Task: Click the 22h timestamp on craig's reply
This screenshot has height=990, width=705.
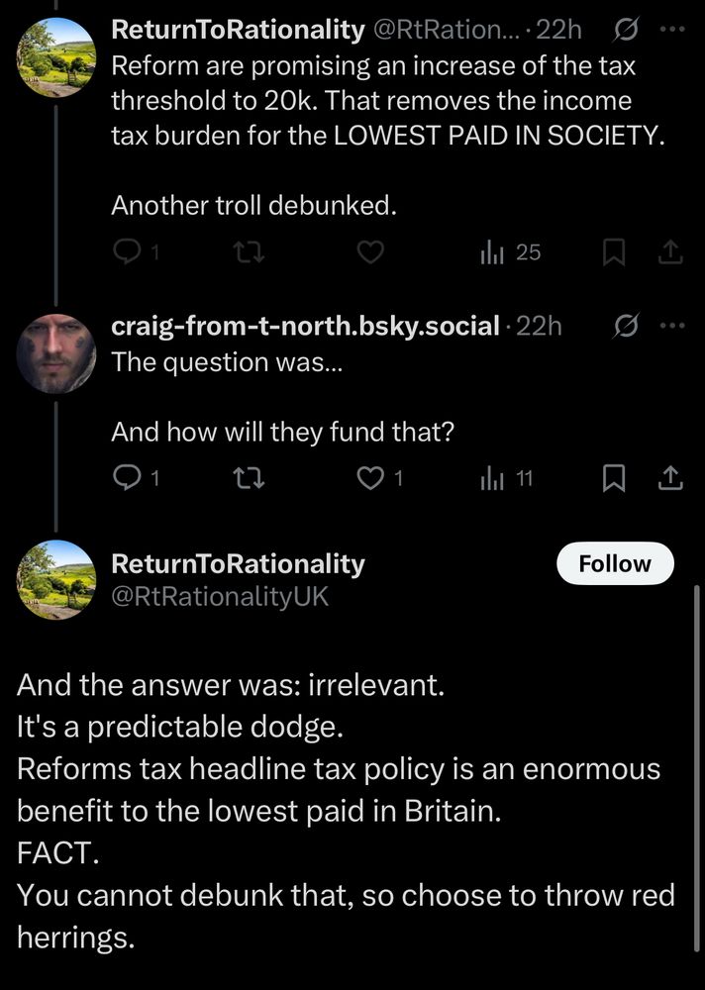Action: coord(540,325)
